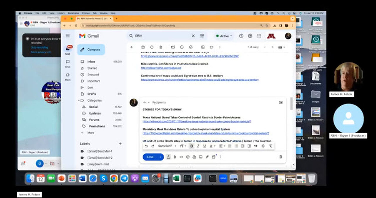This screenshot has height=198, width=376.
Task: Click the Recipients field
Action: coord(159,102)
